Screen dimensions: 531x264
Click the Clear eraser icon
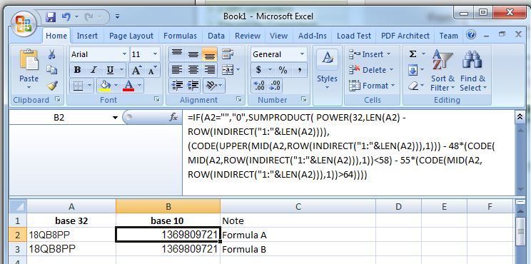pos(413,86)
